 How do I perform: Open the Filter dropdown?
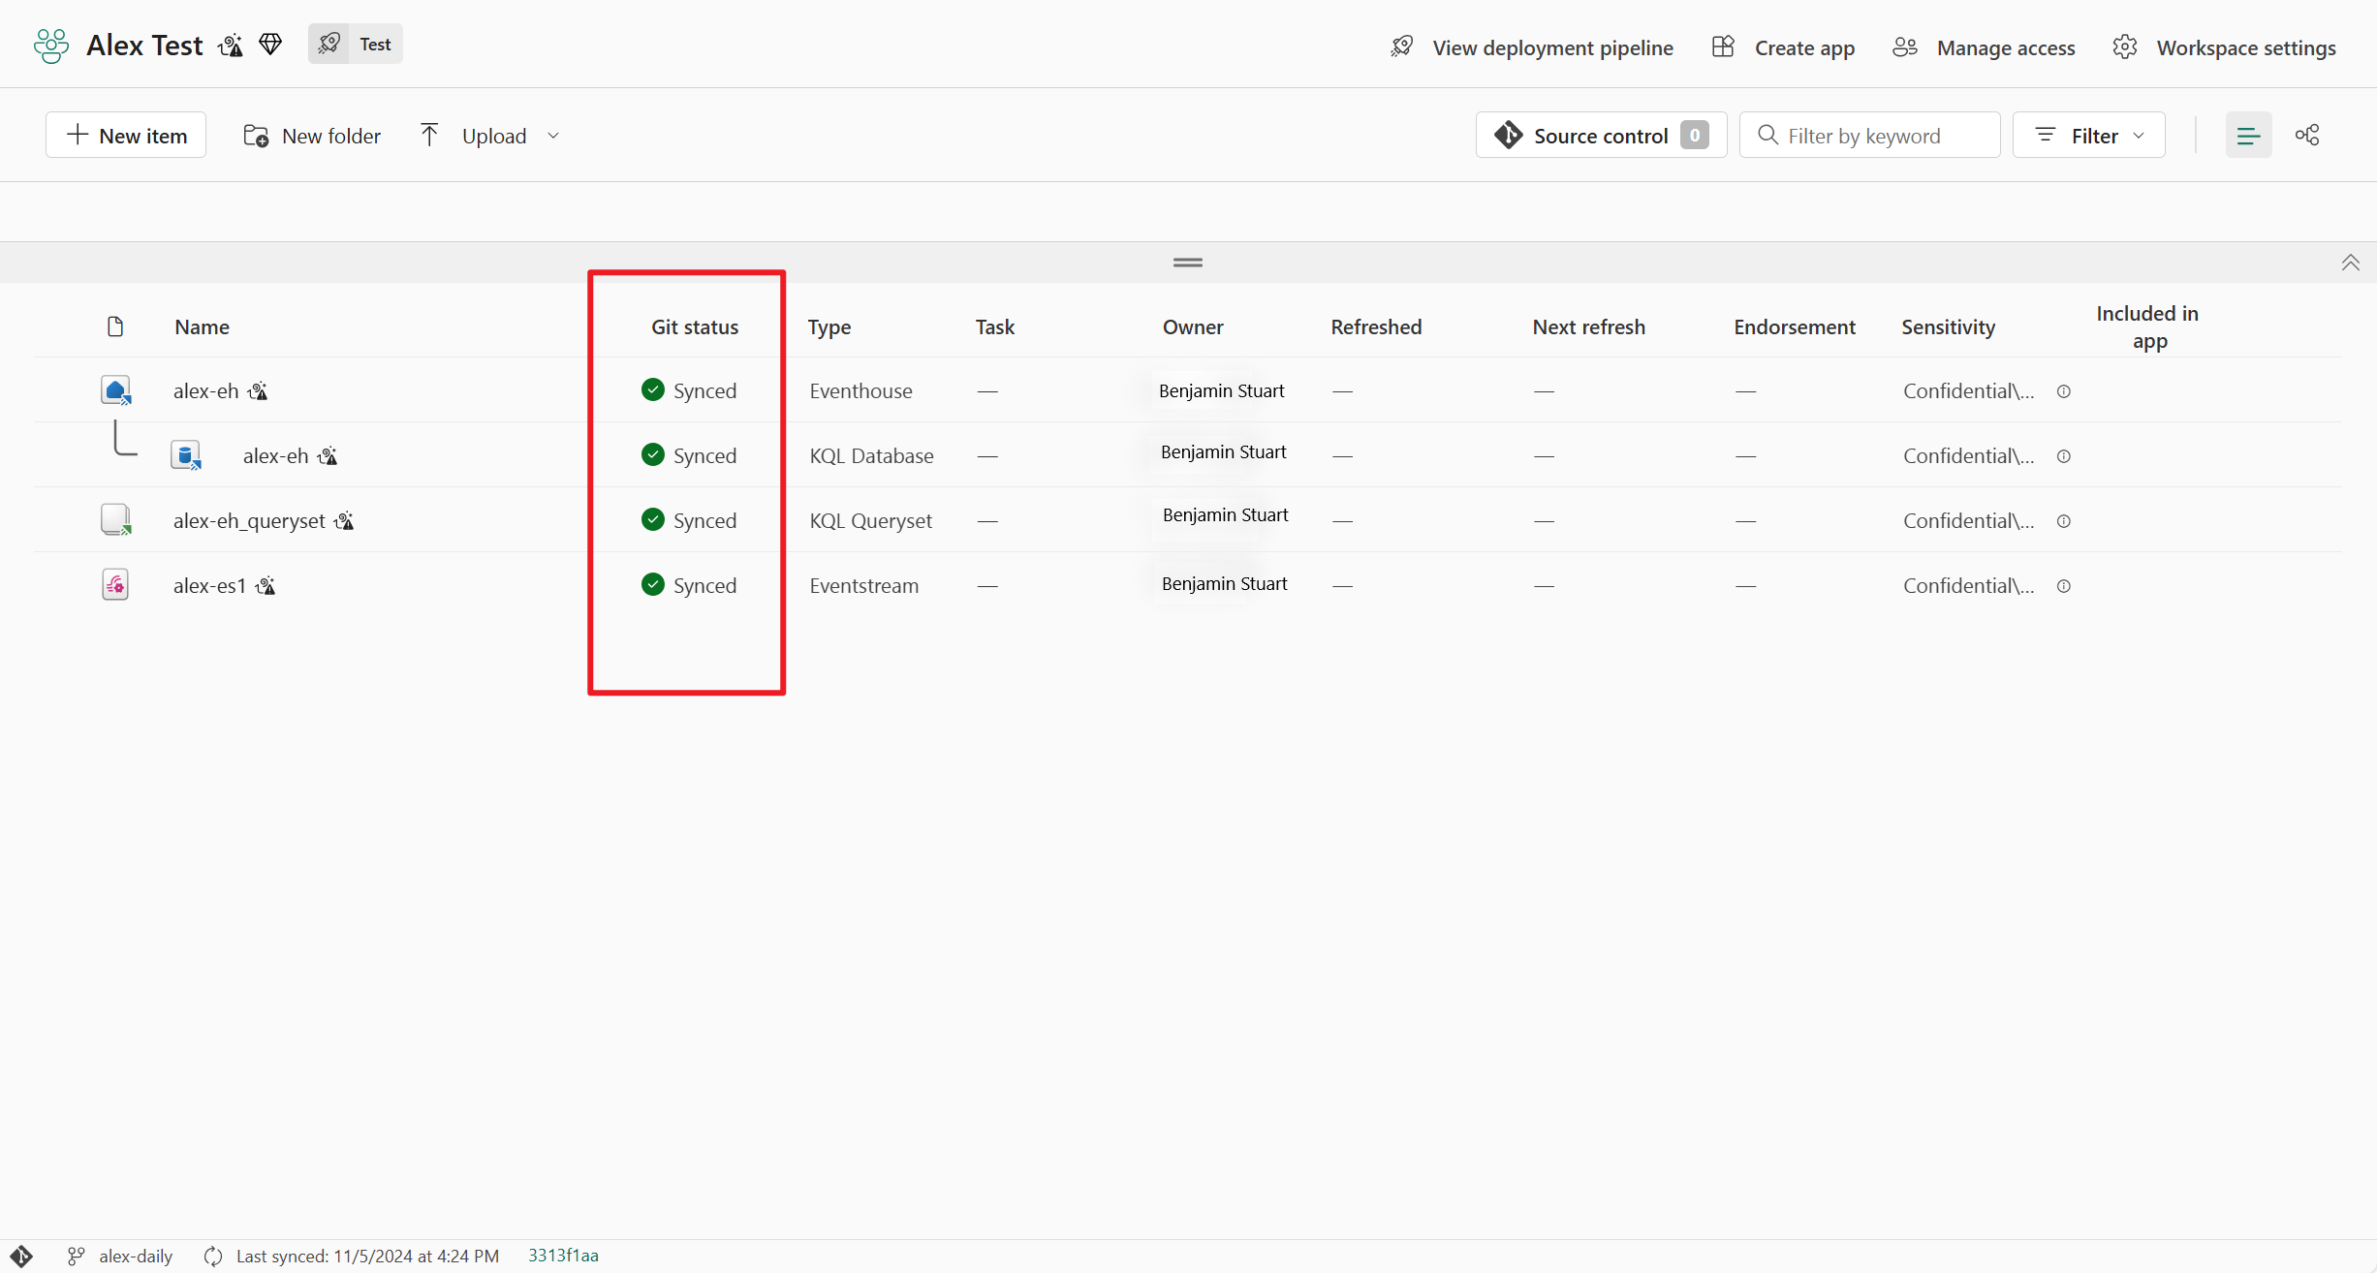tap(2088, 136)
